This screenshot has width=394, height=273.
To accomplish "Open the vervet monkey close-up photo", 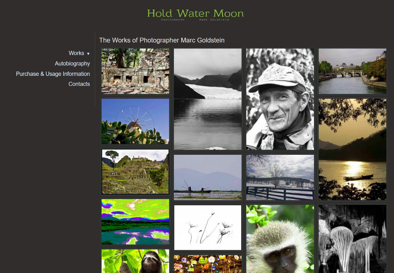I will 280,239.
